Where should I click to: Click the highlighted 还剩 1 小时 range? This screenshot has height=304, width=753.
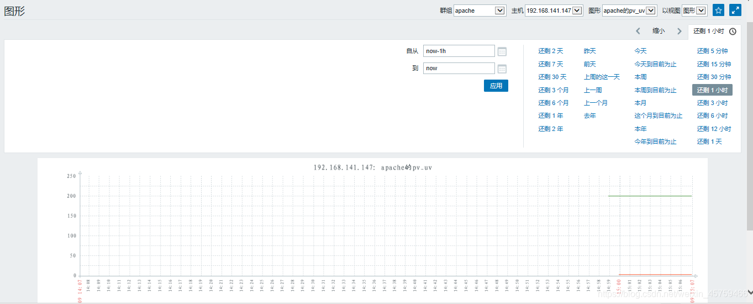[x=713, y=90]
